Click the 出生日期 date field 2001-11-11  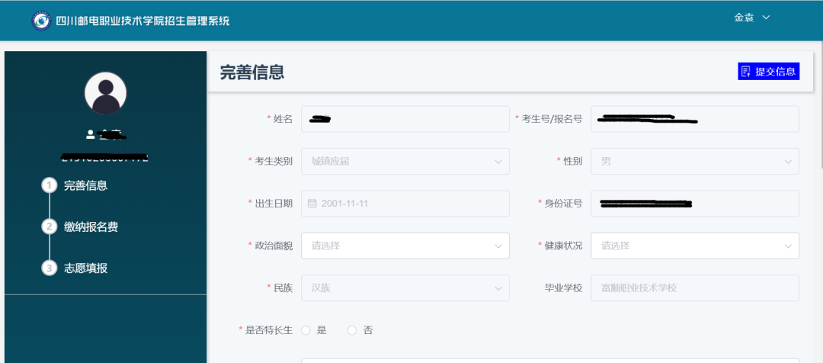pos(405,204)
